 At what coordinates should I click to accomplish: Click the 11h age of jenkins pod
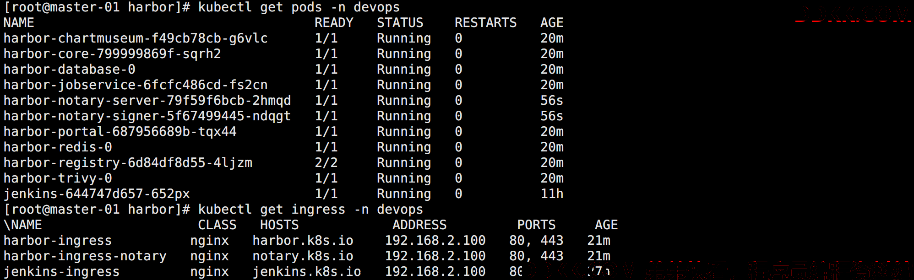(x=552, y=194)
